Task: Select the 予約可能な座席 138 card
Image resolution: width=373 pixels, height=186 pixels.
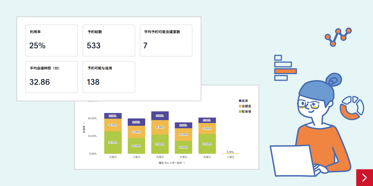Action: point(109,77)
